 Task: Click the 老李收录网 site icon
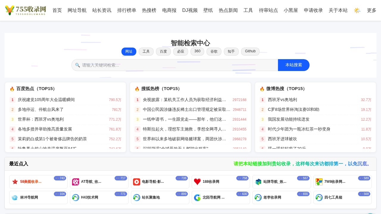[x=258, y=197]
